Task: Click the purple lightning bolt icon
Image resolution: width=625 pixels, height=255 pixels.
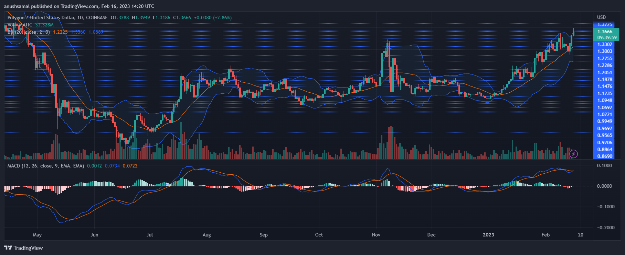Action: [573, 154]
